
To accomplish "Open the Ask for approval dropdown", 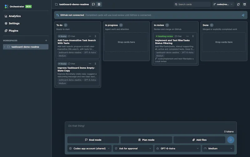I will [x=133, y=149].
